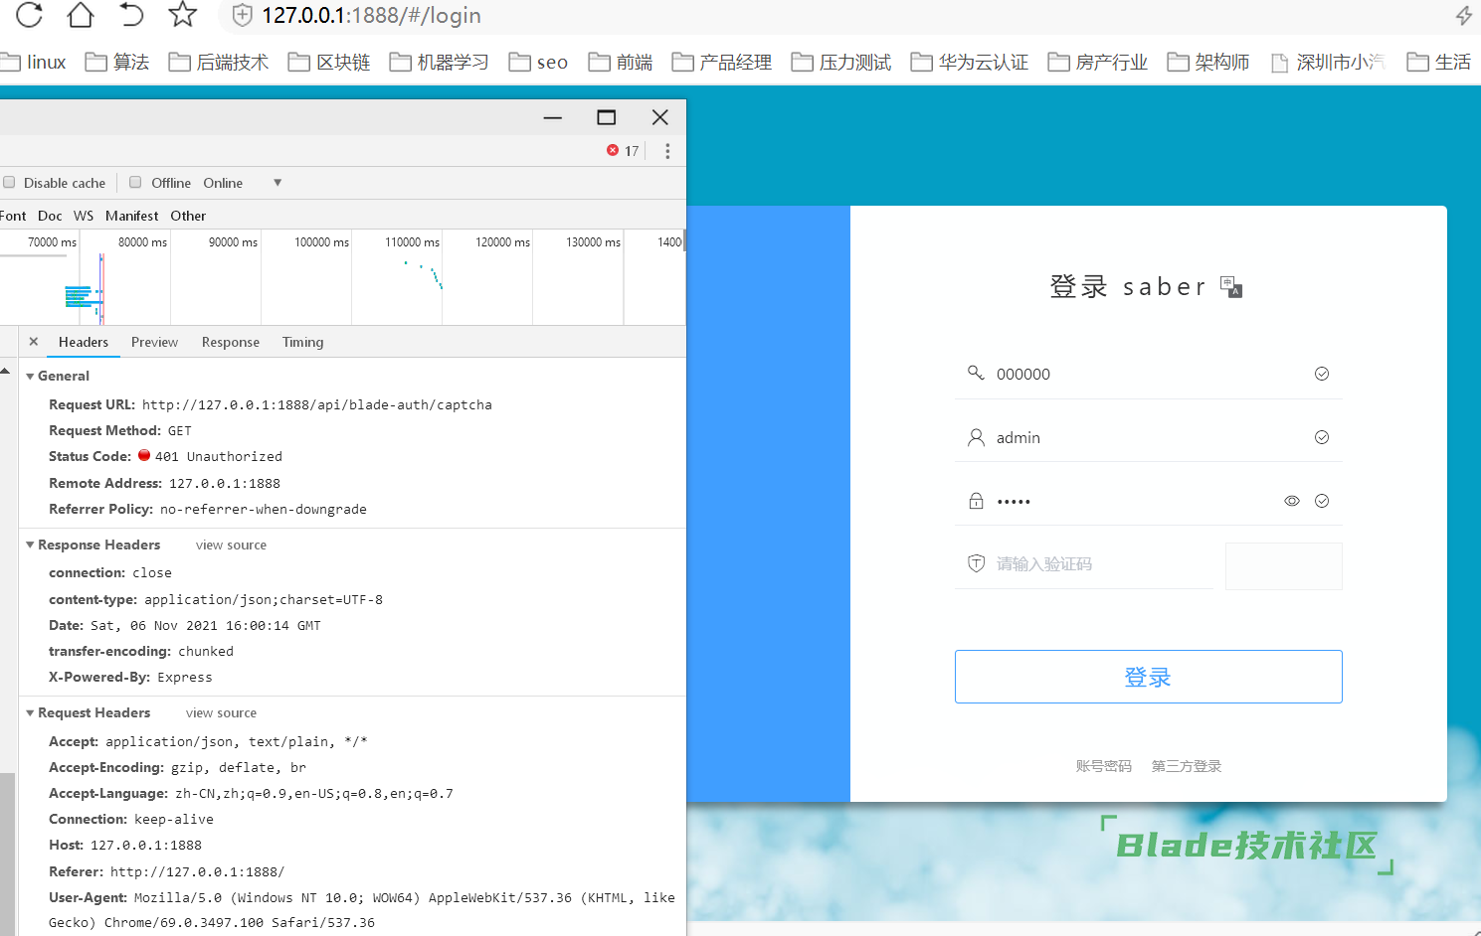Click the 请输入验证码 captcha input field

(1084, 564)
